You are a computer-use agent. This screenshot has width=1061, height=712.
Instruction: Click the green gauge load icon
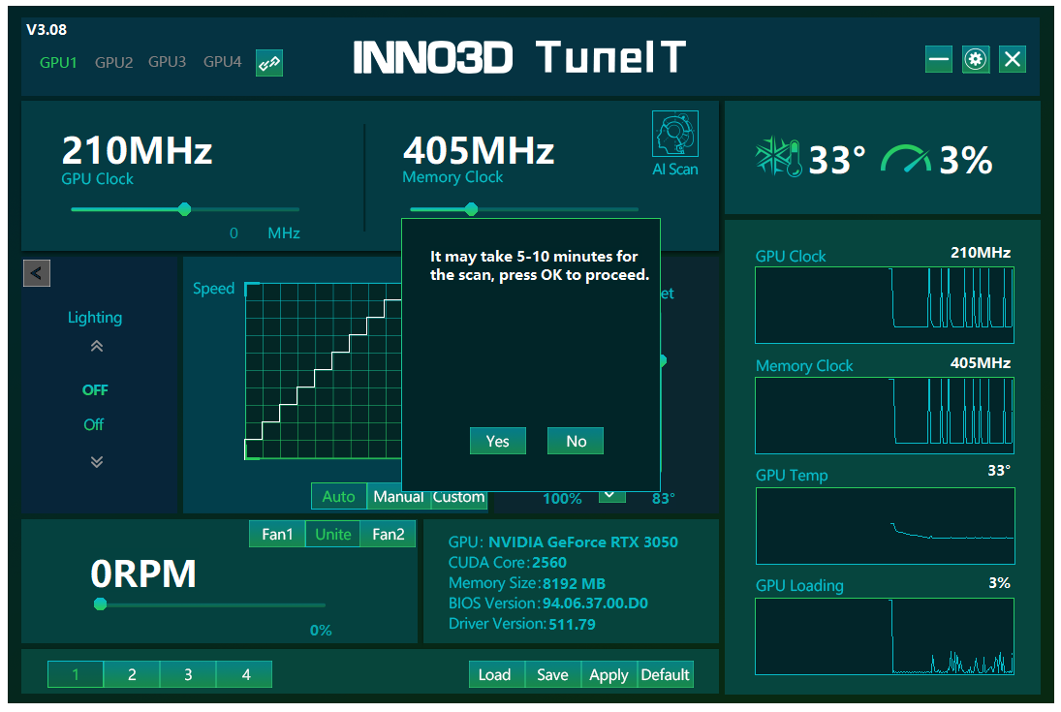click(906, 160)
